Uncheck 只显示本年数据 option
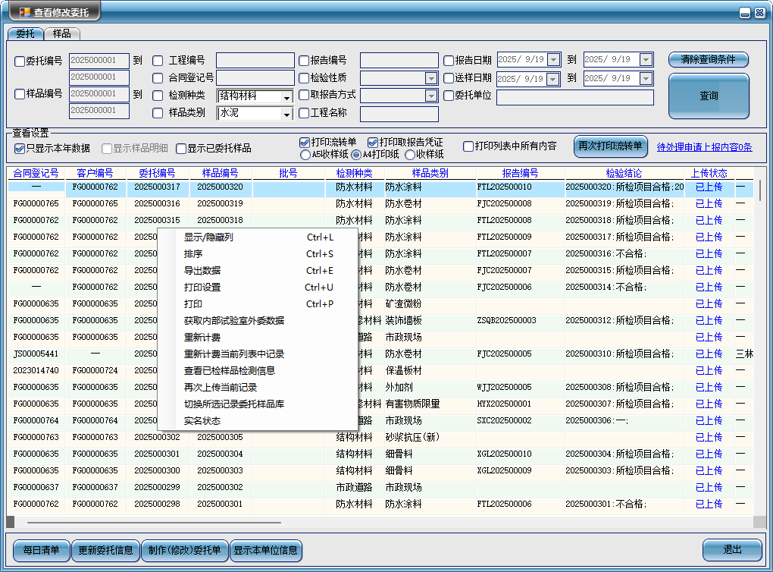 (20, 148)
